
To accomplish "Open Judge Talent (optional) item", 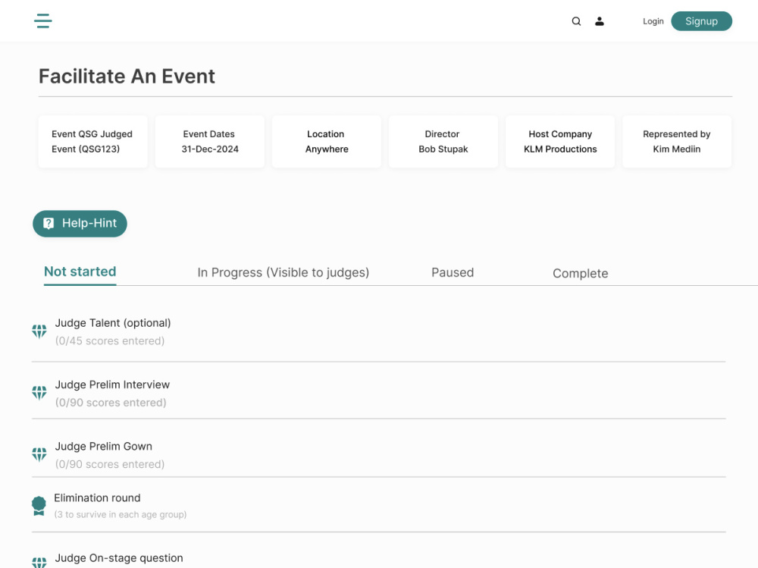I will tap(378, 332).
